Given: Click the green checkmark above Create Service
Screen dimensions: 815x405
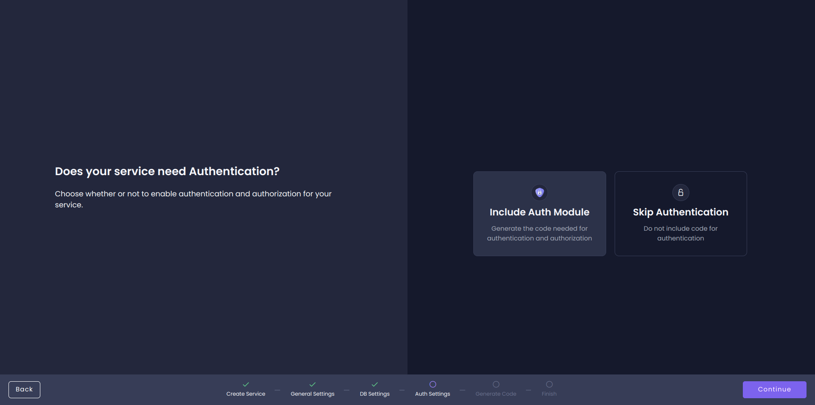Looking at the screenshot, I should [x=245, y=385].
